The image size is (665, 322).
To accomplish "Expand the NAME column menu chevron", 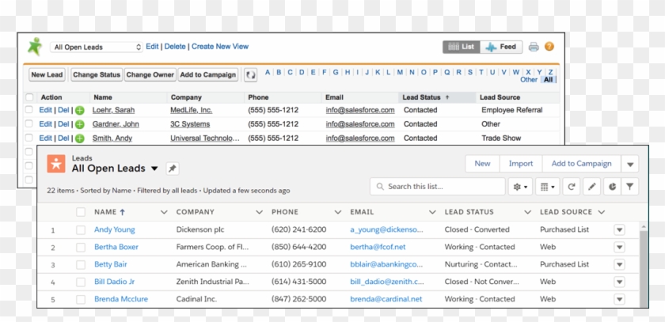I will click(164, 212).
